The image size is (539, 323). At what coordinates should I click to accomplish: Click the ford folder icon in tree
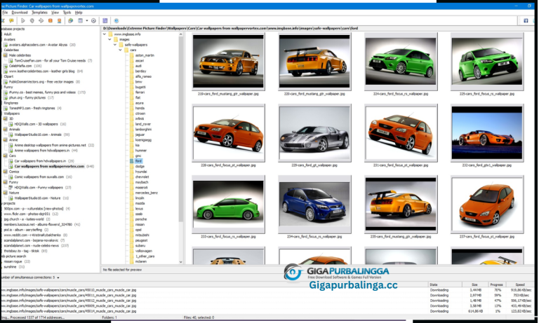[131, 160]
